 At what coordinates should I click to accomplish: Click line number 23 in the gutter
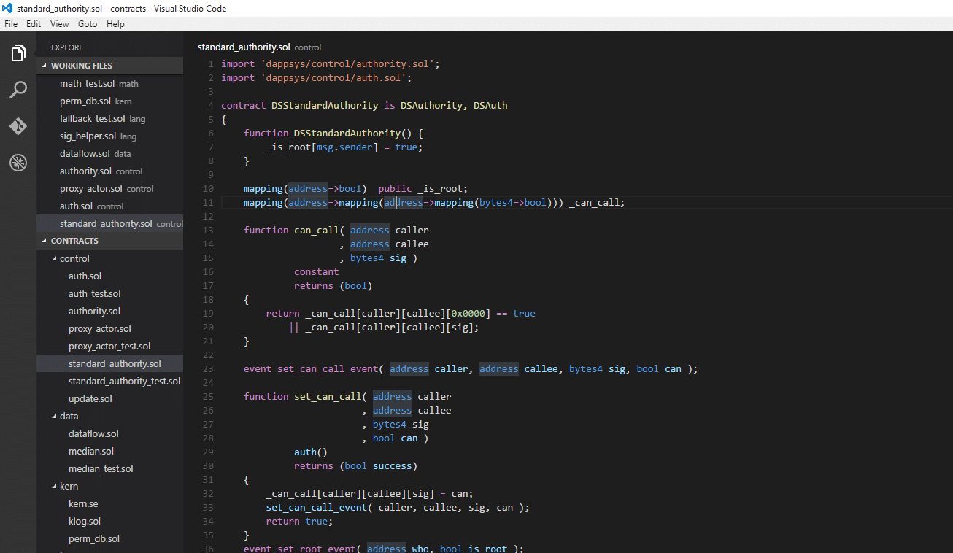[x=208, y=368]
